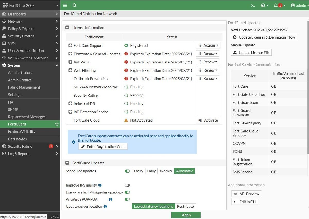This screenshot has height=219, width=309.
Task: Click the Not Activated warning icon
Action: point(126,120)
